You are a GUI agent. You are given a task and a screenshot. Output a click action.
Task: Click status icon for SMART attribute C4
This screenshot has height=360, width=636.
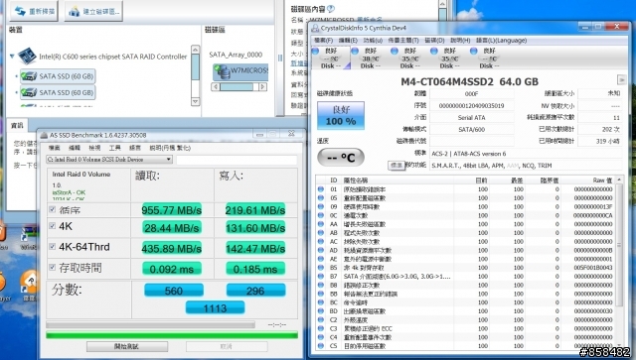click(x=321, y=337)
